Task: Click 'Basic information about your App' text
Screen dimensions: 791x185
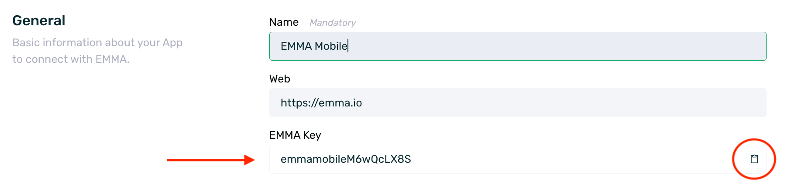Action: [97, 43]
